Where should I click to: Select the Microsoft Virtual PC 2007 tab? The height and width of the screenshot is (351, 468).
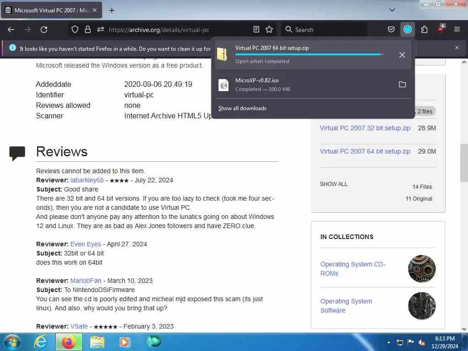click(x=51, y=10)
